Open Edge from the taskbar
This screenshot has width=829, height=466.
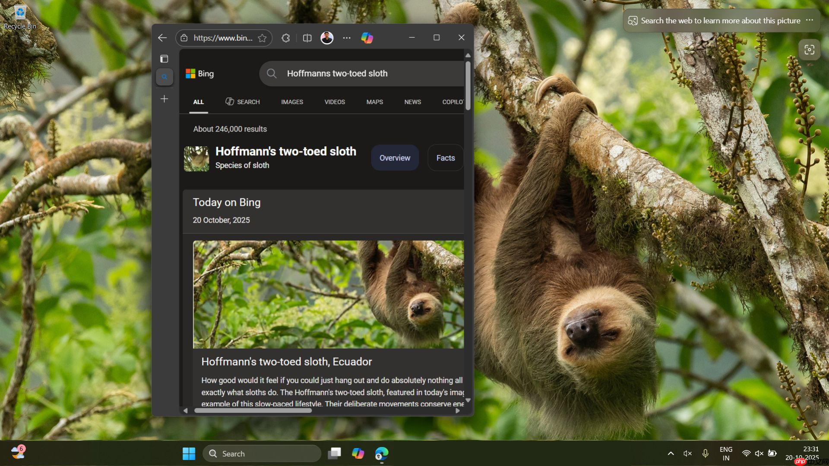coord(382,453)
